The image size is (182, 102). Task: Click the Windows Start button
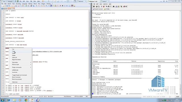pos(3,100)
